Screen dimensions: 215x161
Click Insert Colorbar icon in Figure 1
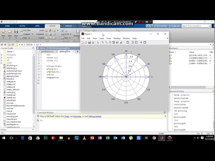(x=133, y=43)
